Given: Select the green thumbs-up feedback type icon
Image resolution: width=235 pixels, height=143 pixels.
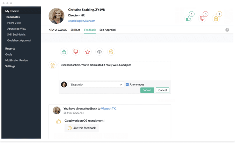Looking at the screenshot, I should [64, 52].
